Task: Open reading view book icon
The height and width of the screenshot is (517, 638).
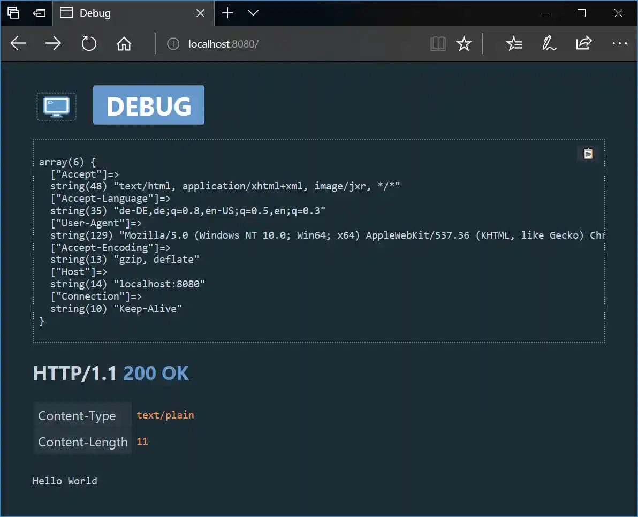Action: click(438, 43)
